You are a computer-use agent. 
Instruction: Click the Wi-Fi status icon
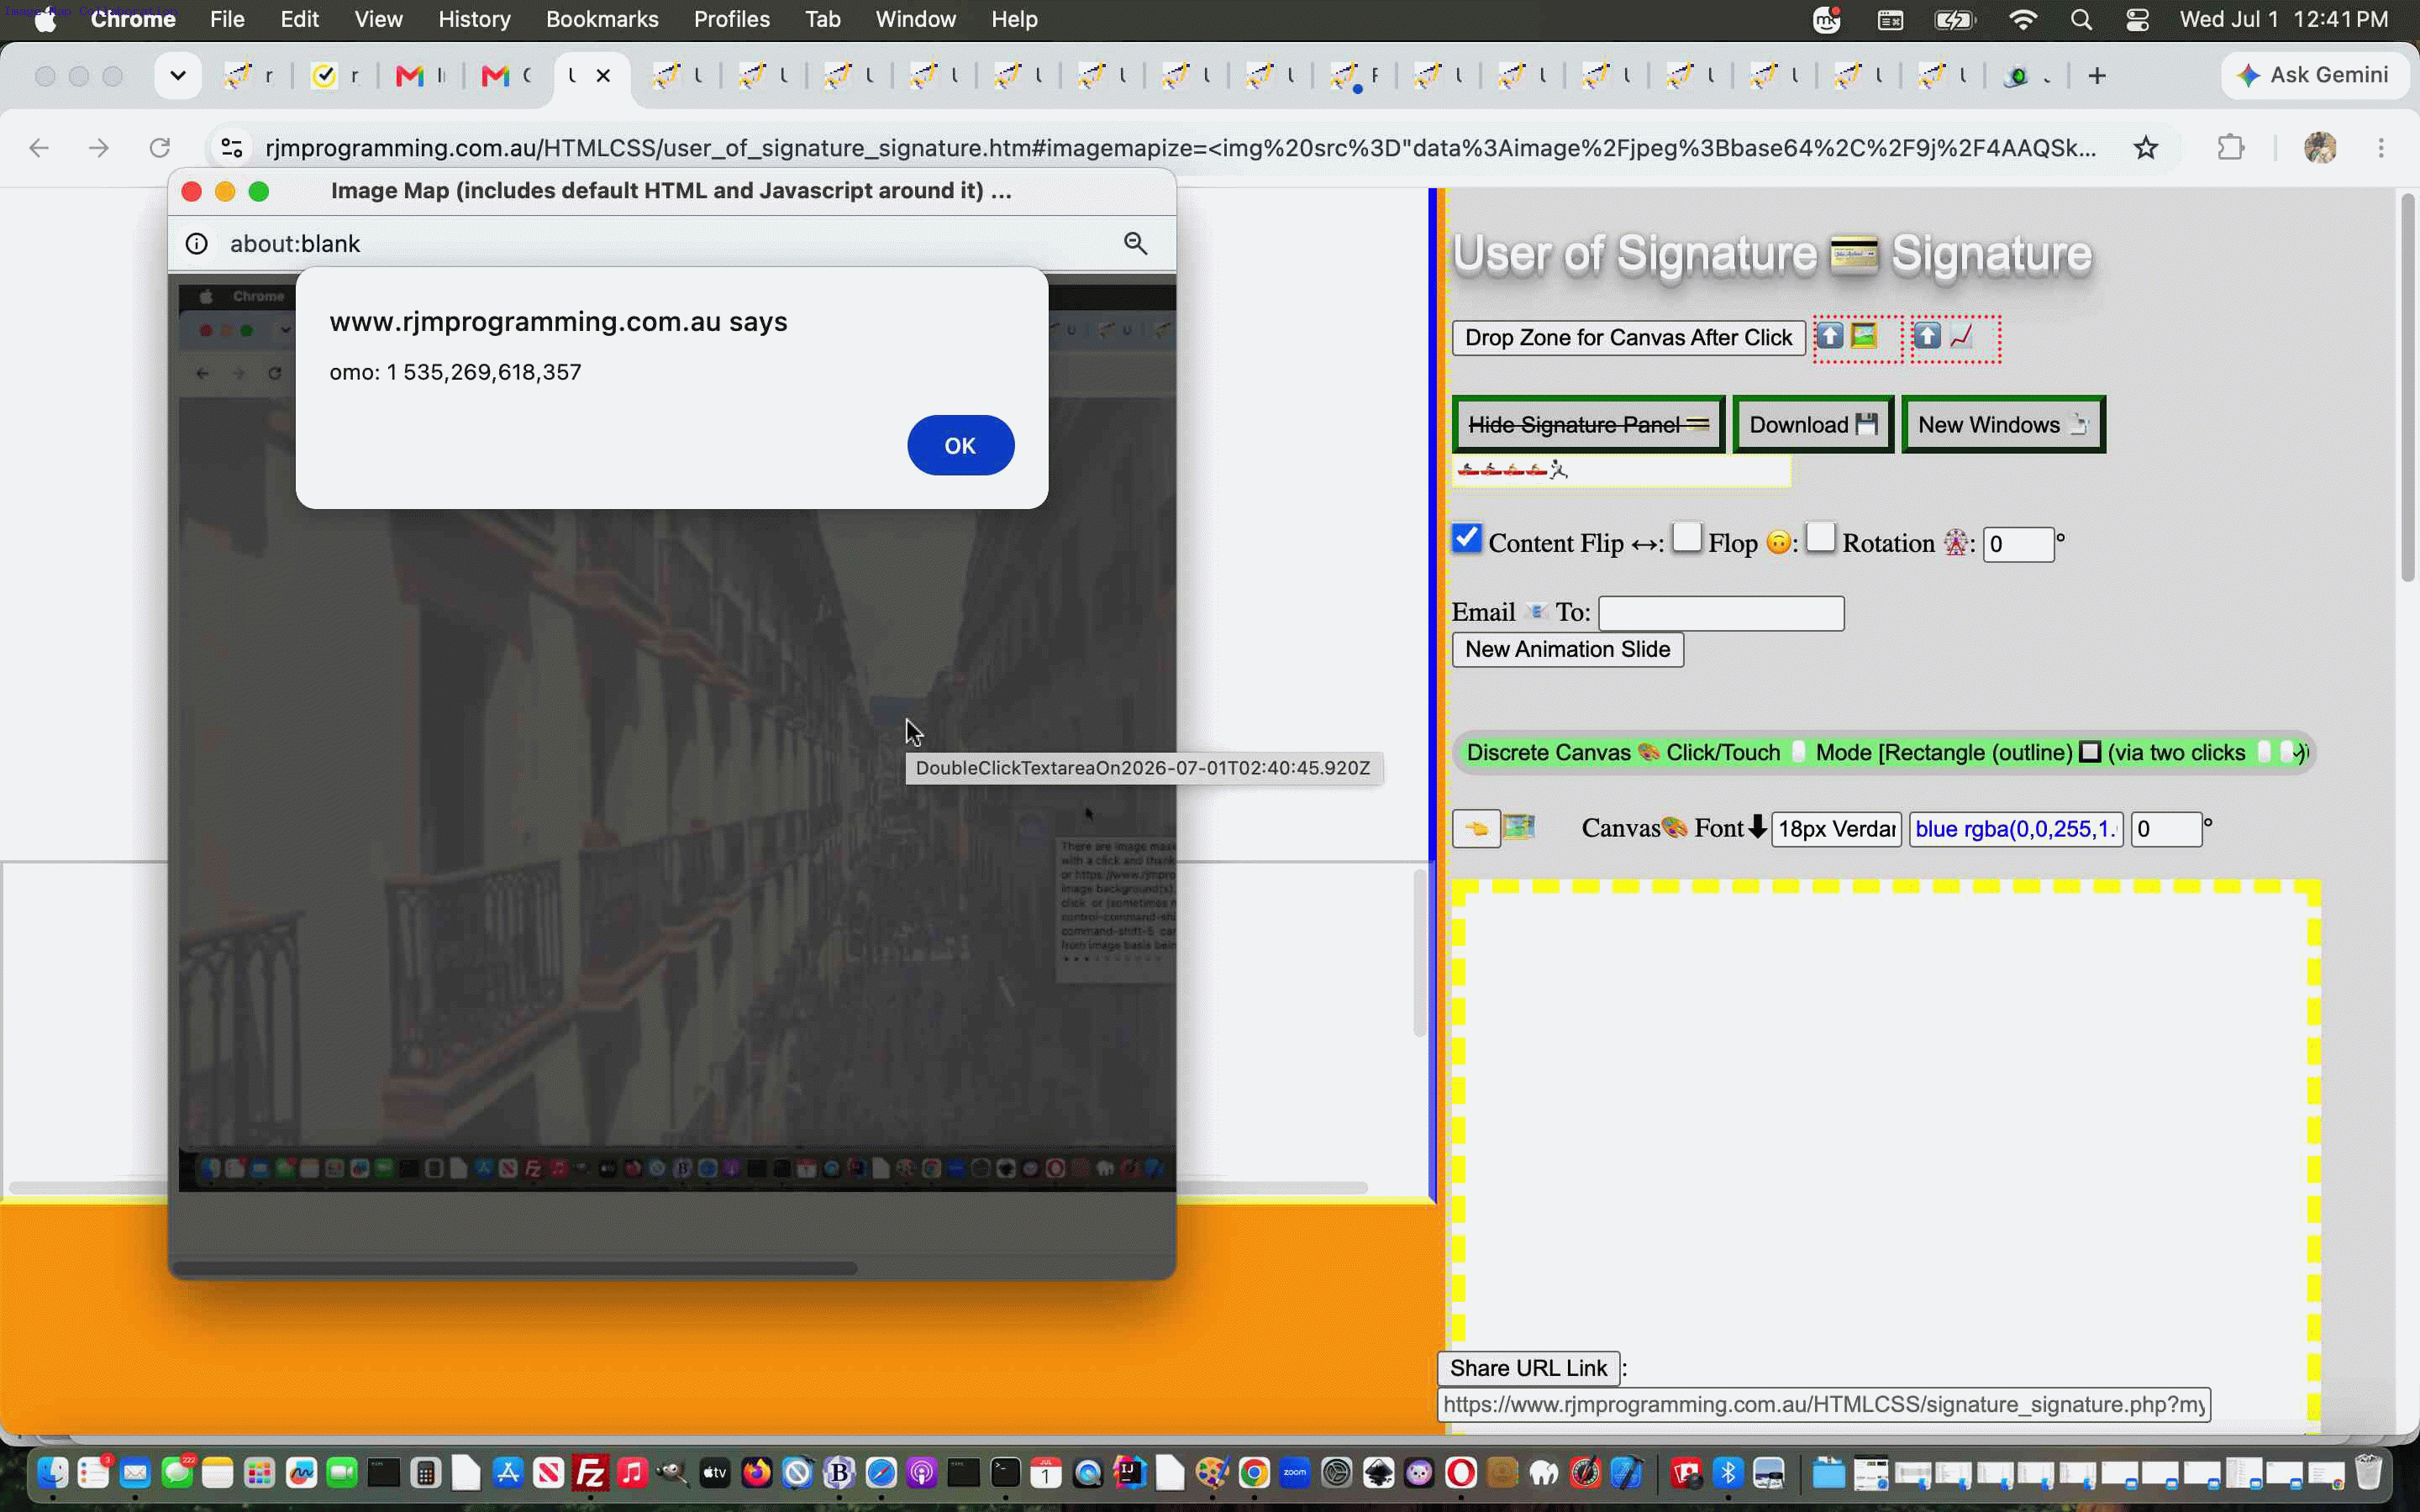2023,19
